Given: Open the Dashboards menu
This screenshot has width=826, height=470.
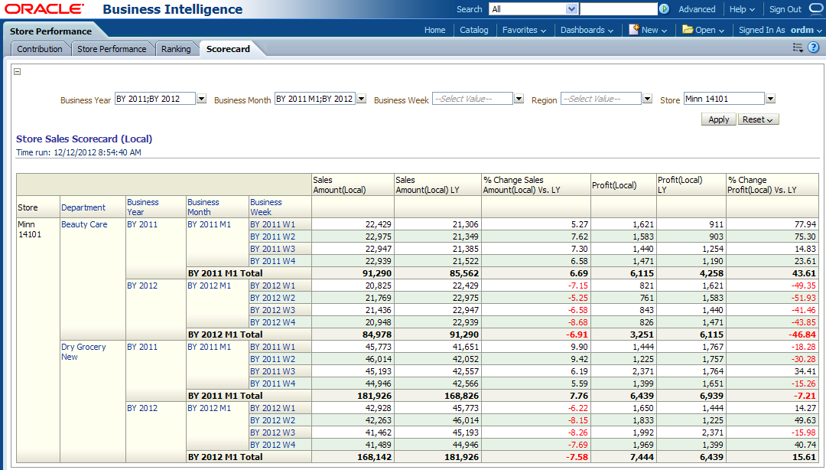Looking at the screenshot, I should click(x=587, y=30).
